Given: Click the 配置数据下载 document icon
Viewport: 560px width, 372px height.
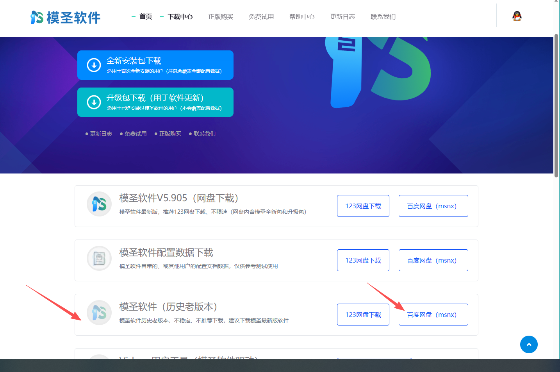Looking at the screenshot, I should pyautogui.click(x=99, y=258).
